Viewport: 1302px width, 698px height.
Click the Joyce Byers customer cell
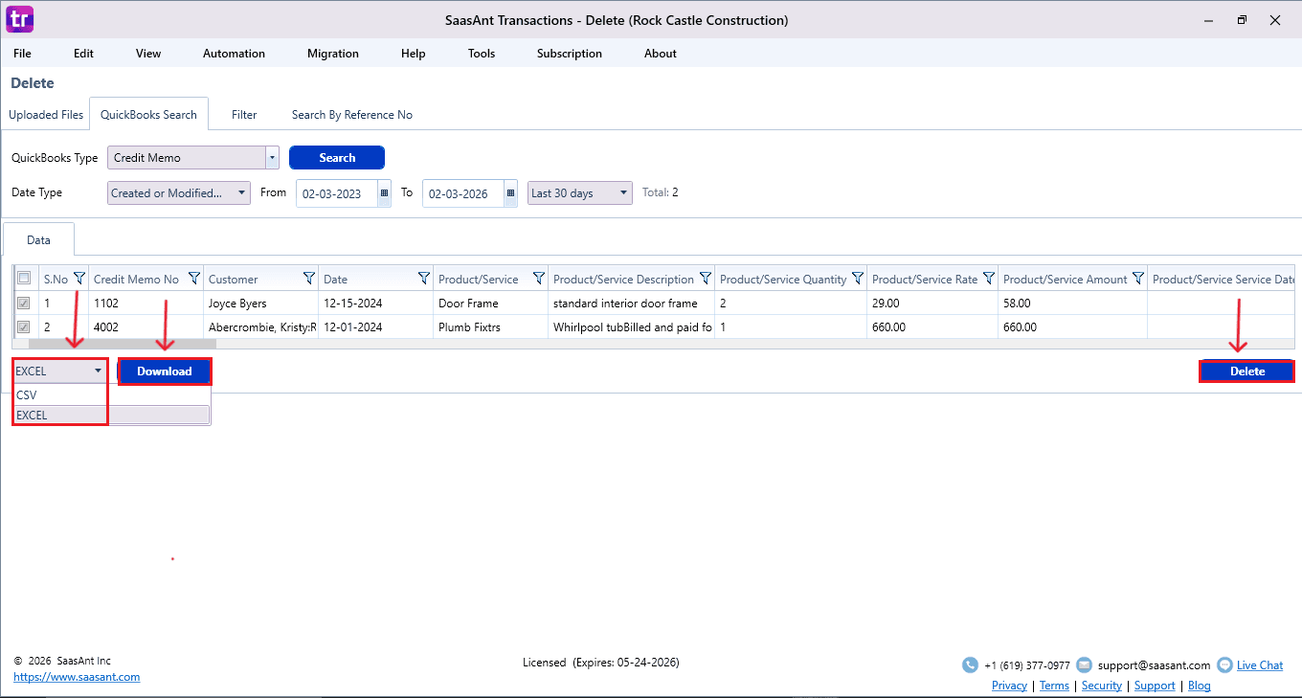261,304
